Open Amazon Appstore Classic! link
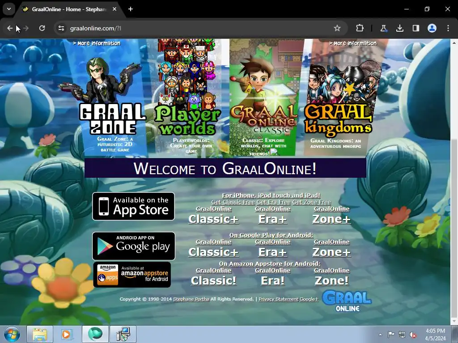This screenshot has height=343, width=458. coord(213,278)
